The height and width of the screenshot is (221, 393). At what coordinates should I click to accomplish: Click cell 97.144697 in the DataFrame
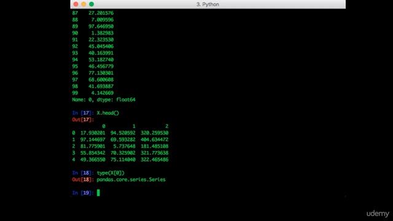(x=93, y=139)
